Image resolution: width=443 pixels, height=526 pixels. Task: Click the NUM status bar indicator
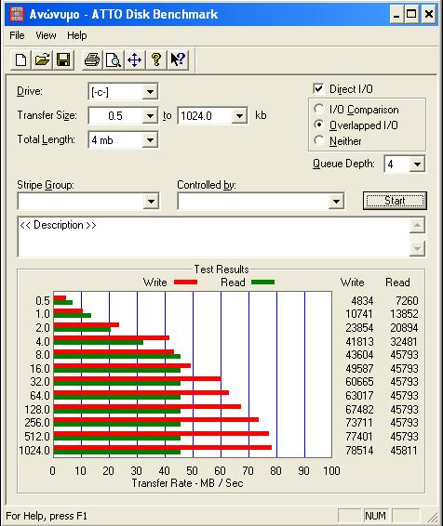375,516
